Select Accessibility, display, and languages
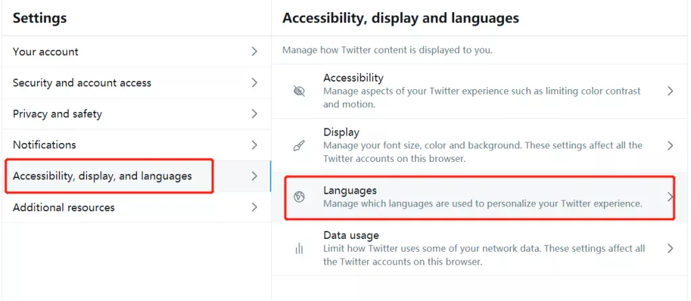The image size is (691, 301). [x=103, y=176]
